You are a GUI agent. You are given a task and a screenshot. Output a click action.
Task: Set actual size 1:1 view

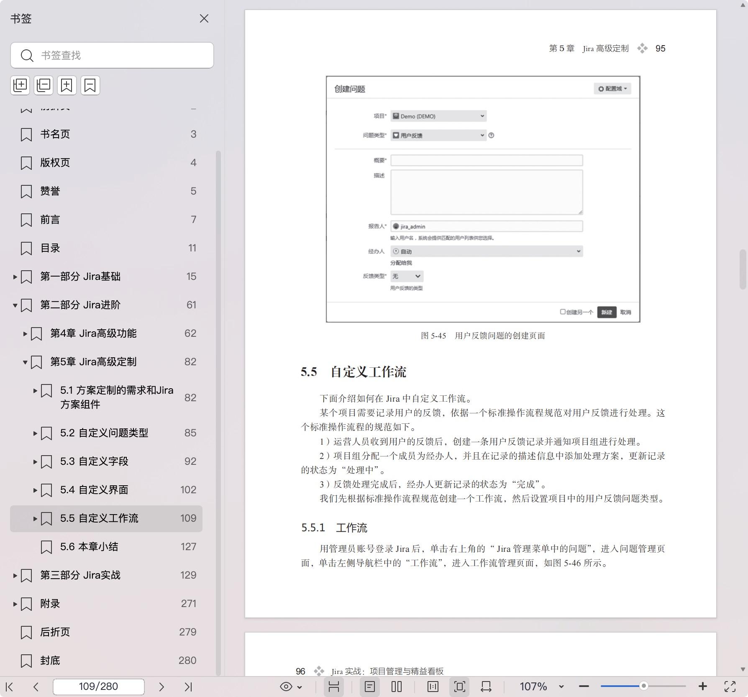point(433,687)
